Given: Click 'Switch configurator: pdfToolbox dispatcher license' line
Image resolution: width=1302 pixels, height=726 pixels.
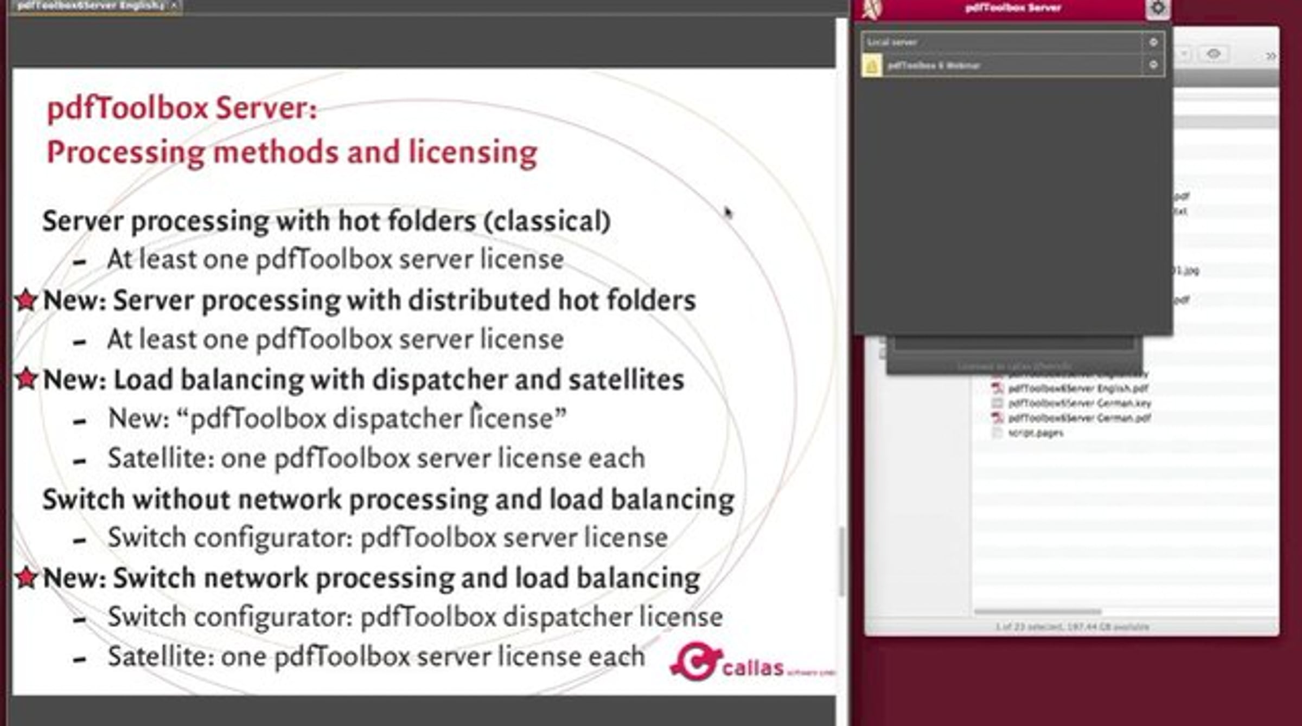Looking at the screenshot, I should pyautogui.click(x=415, y=617).
